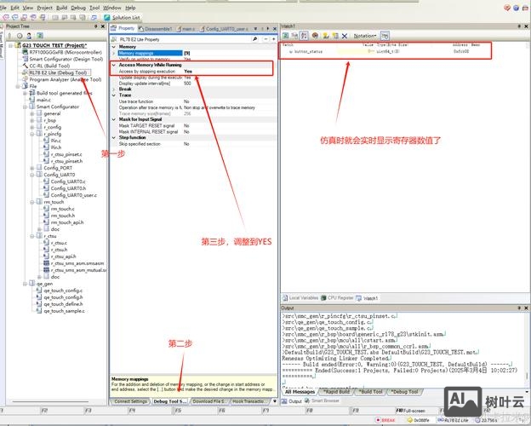Image resolution: width=531 pixels, height=426 pixels.
Task: Collapse the Memory property section
Action: tap(115, 46)
